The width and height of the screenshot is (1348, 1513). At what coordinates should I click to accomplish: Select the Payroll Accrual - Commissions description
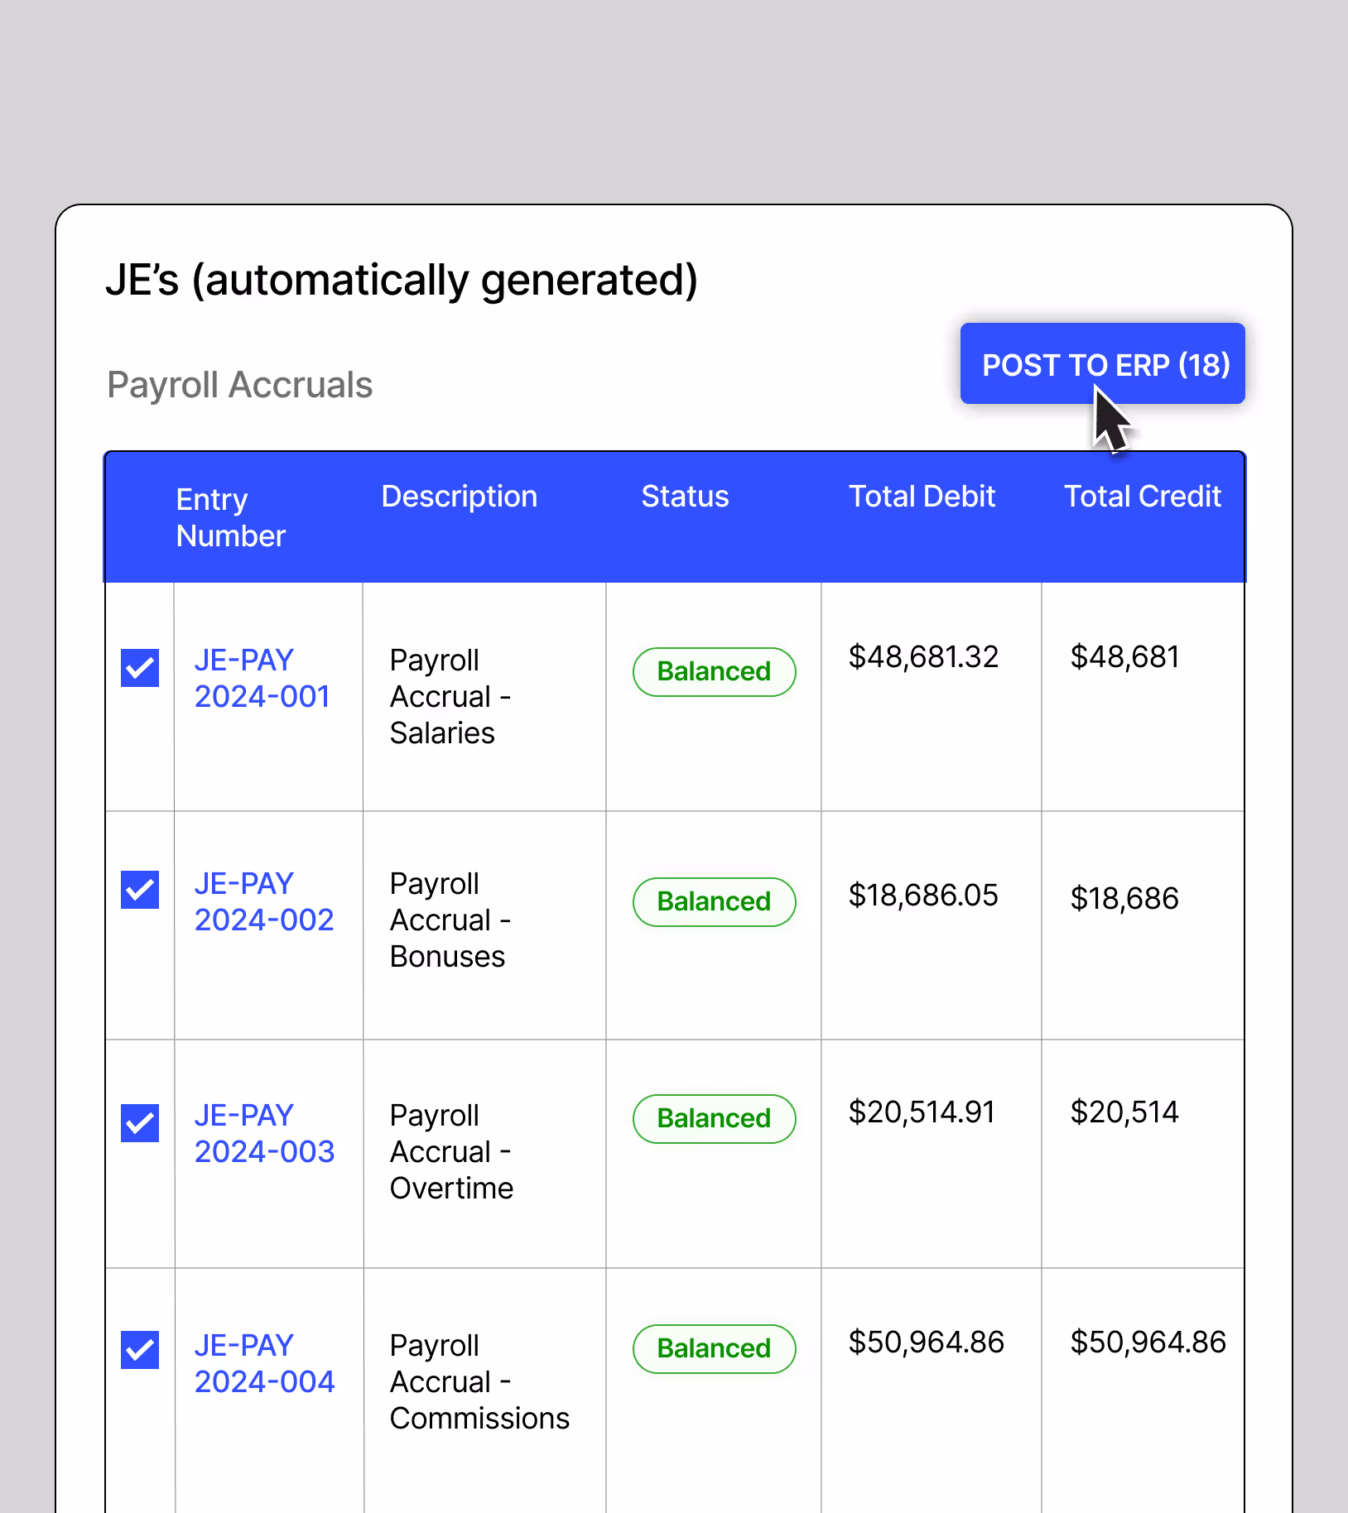tap(479, 1381)
